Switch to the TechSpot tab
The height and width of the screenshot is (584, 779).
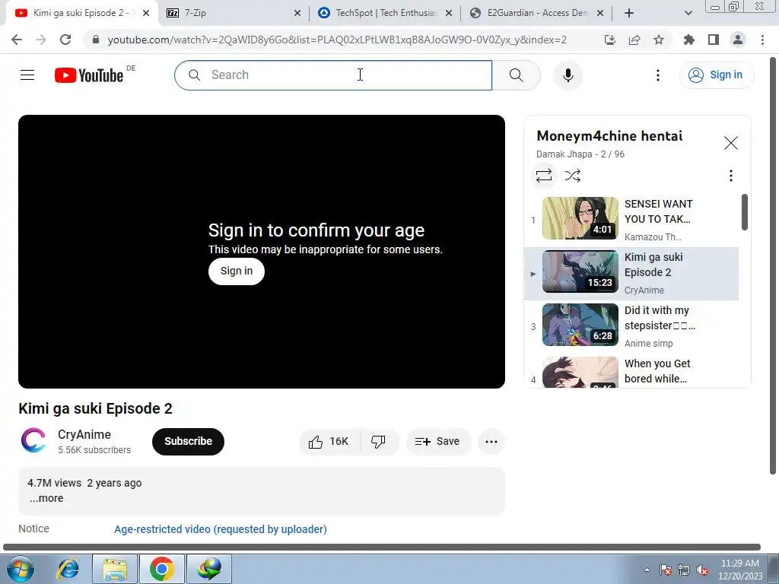click(x=385, y=13)
